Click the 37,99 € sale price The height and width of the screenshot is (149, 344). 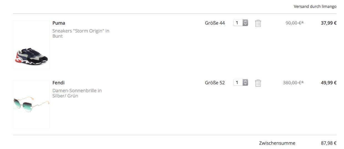coord(329,23)
